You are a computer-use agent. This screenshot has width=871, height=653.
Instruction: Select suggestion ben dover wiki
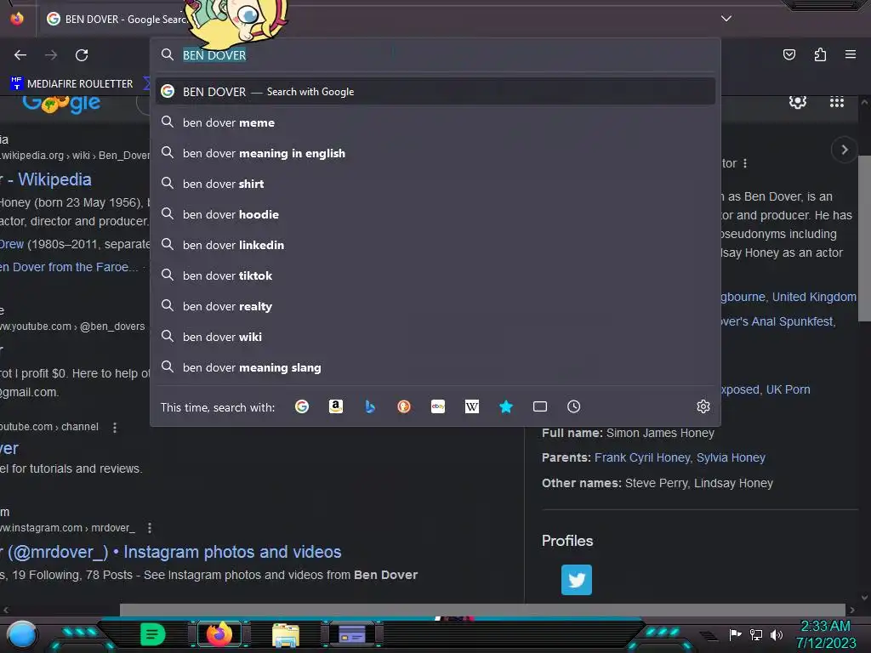436,337
